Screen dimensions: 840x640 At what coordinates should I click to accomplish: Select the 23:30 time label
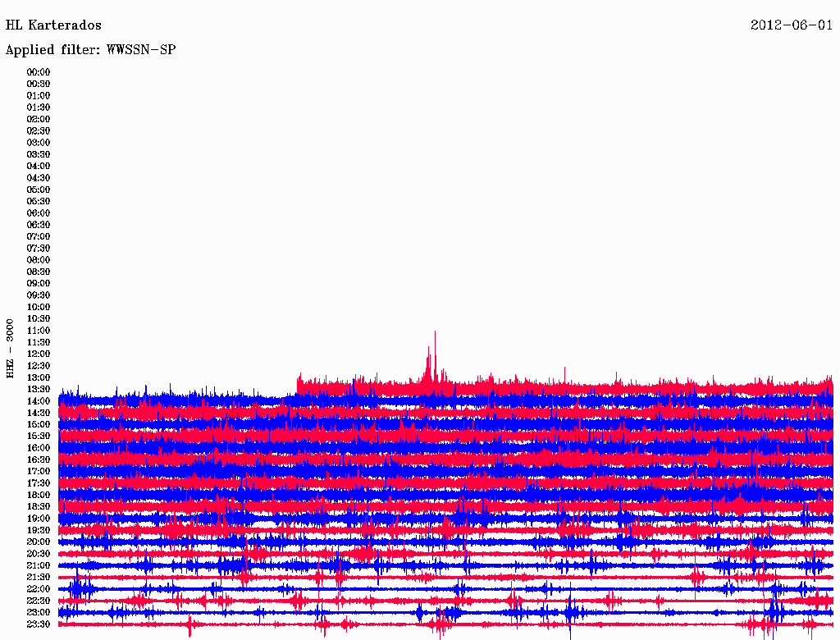[x=39, y=624]
